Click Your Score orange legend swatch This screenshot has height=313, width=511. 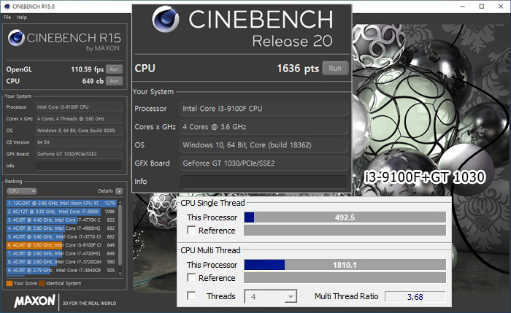pyautogui.click(x=9, y=283)
